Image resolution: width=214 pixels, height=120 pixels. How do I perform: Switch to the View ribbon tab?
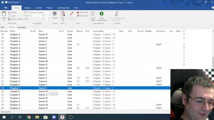click(x=76, y=8)
